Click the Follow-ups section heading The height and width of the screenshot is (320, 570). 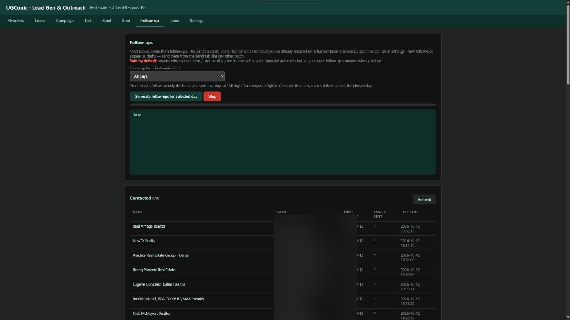tap(141, 43)
